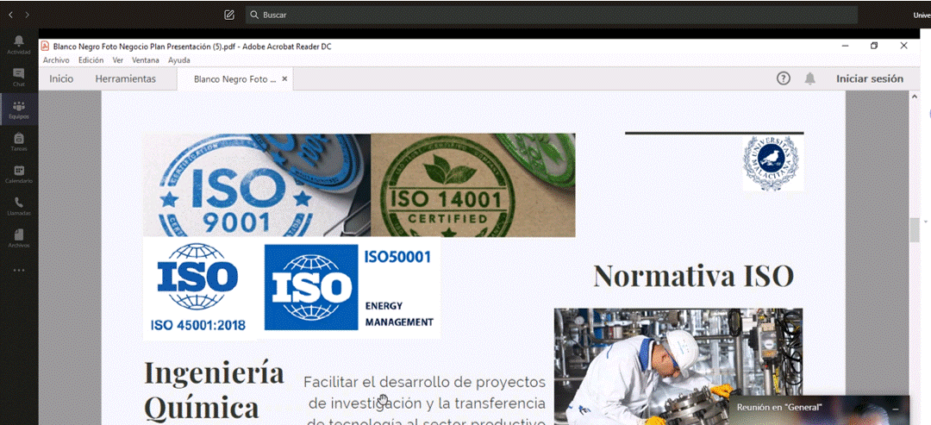Open Llamadas in Teams sidebar
The image size is (931, 425).
coord(19,206)
